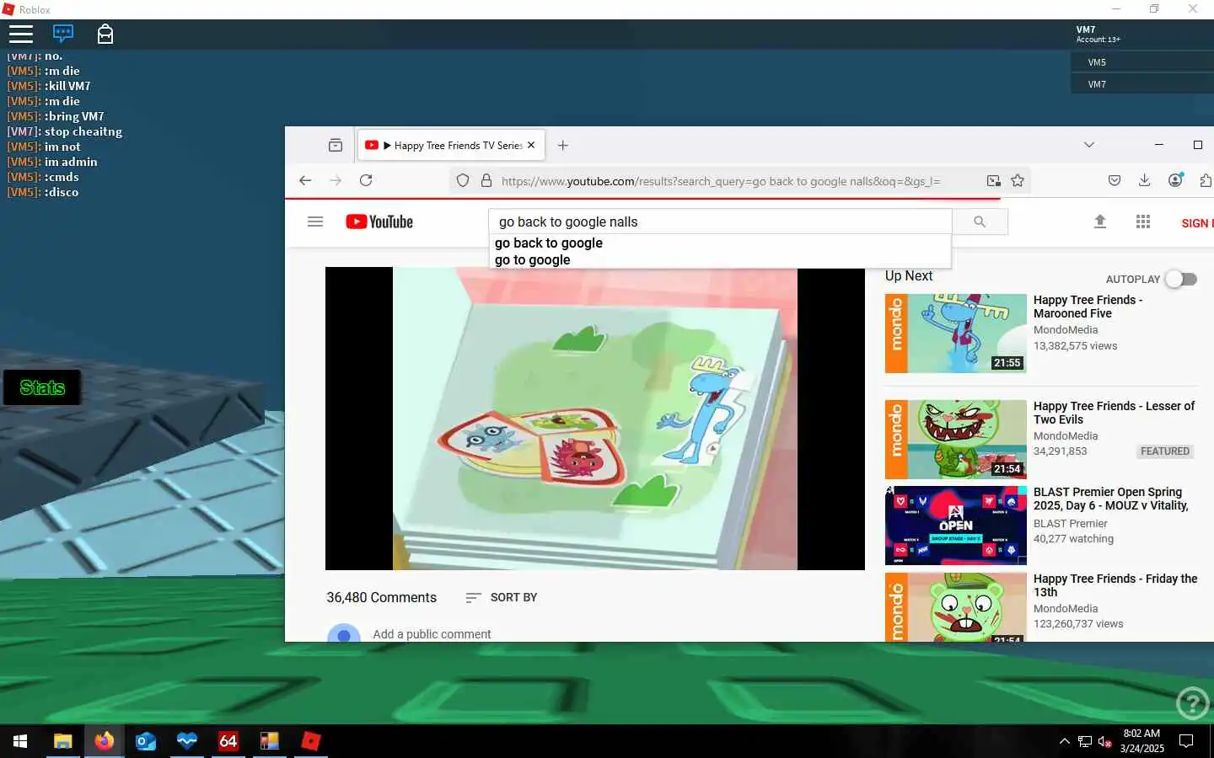
Task: Open BLAST Premier Open Spring 2025 video title
Action: [x=1111, y=499]
